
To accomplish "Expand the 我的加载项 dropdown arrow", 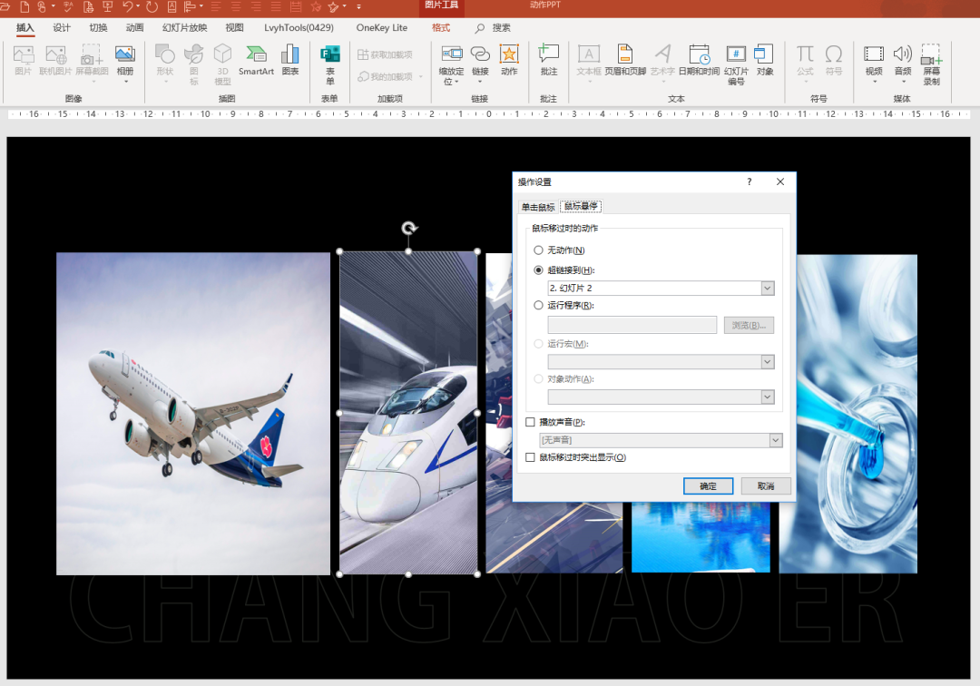I will (x=421, y=77).
